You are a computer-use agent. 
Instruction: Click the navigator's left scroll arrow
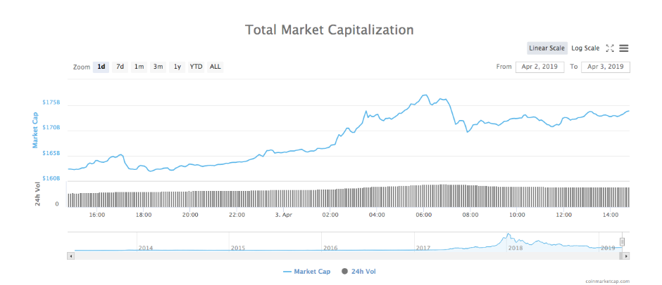pos(70,256)
